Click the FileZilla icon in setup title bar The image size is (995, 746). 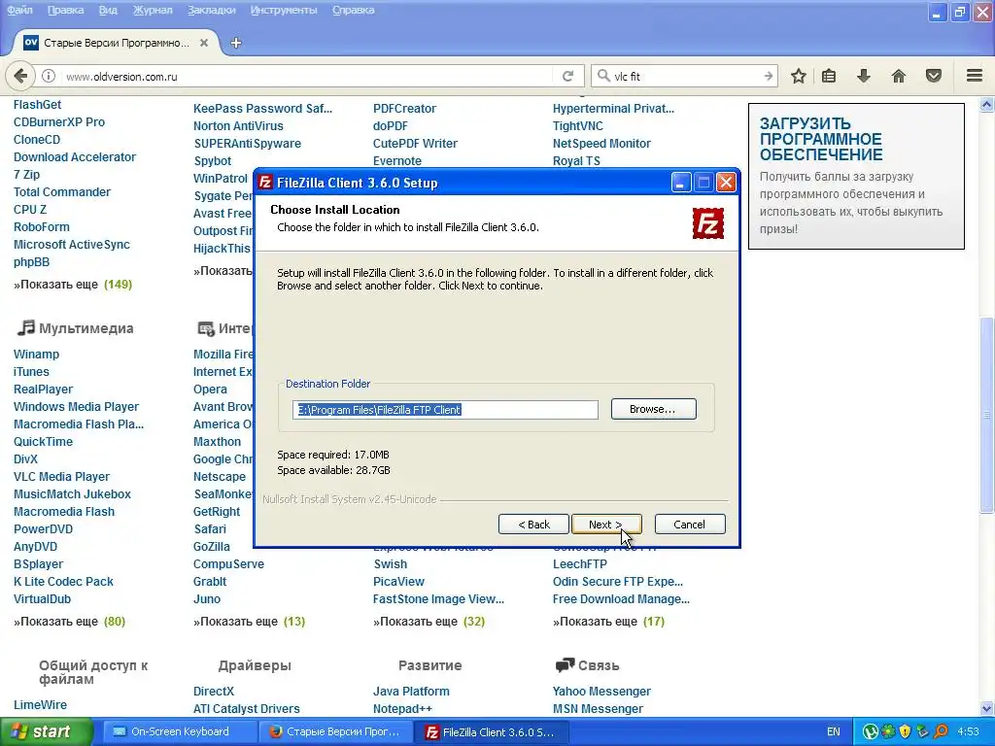(x=265, y=183)
